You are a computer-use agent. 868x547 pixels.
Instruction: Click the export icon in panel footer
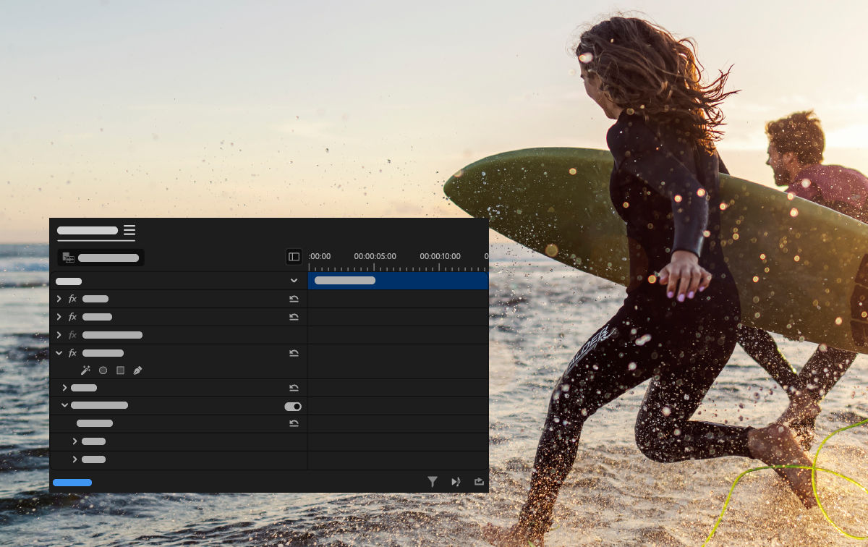pos(479,482)
